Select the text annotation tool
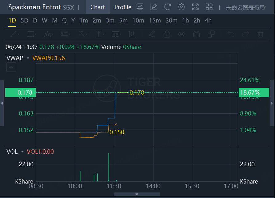 coord(115,34)
